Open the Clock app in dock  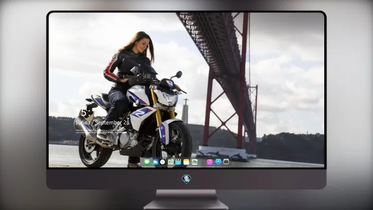tap(163, 162)
